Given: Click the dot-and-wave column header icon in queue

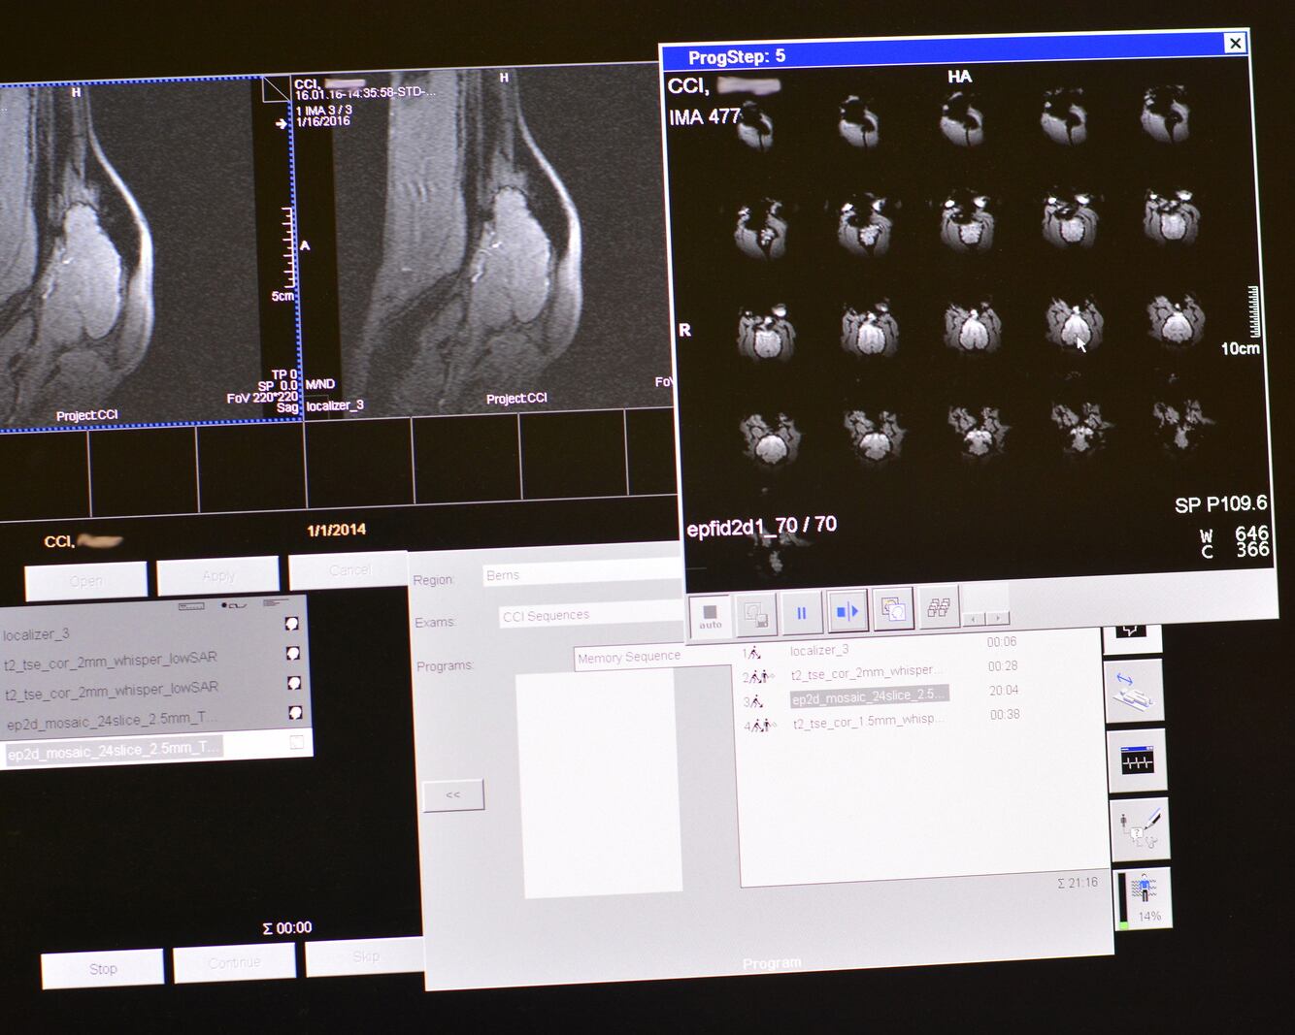Looking at the screenshot, I should click(x=234, y=605).
